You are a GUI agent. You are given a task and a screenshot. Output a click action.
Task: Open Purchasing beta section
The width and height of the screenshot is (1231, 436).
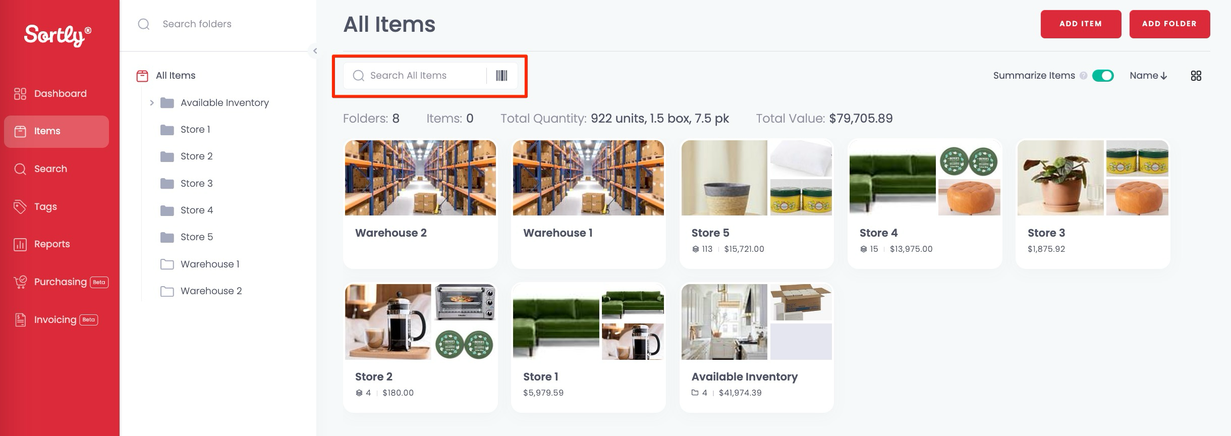point(60,282)
